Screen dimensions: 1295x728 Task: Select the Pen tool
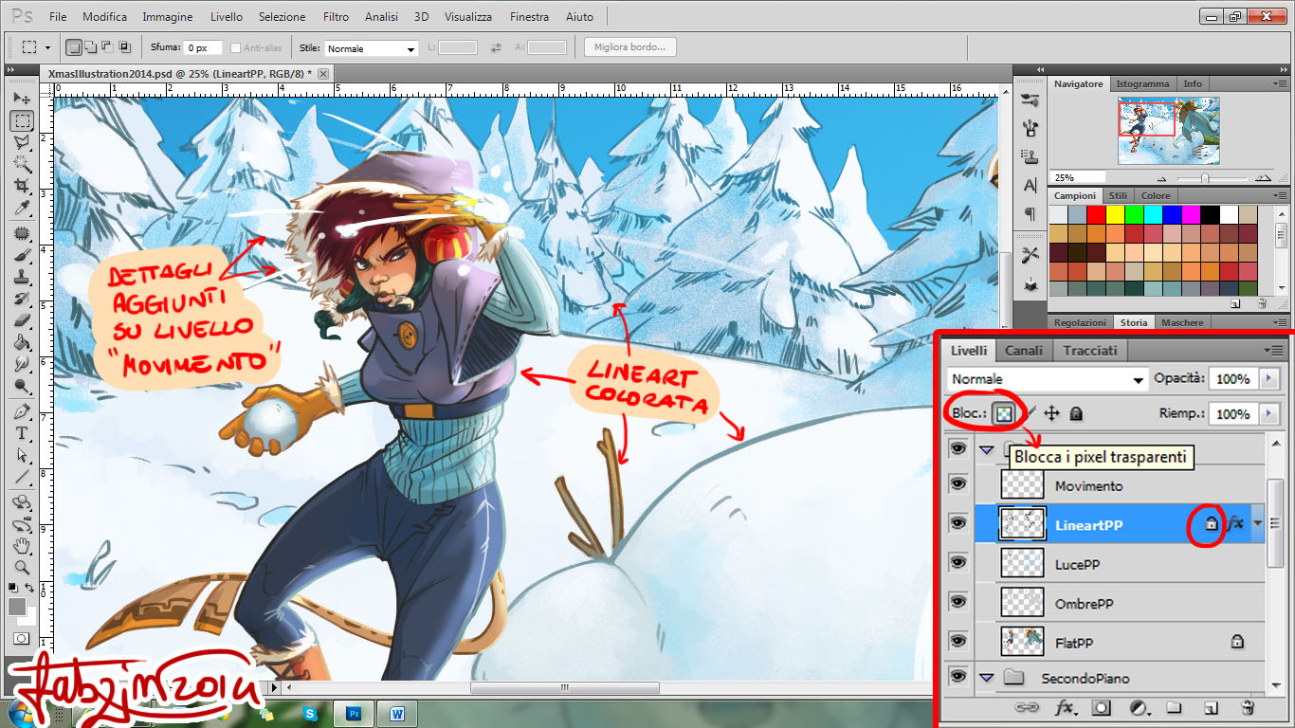click(22, 411)
